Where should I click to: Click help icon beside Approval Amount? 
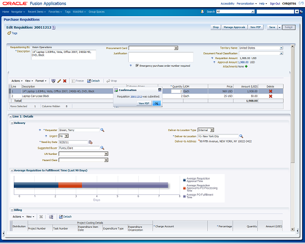pyautogui.click(x=214, y=62)
